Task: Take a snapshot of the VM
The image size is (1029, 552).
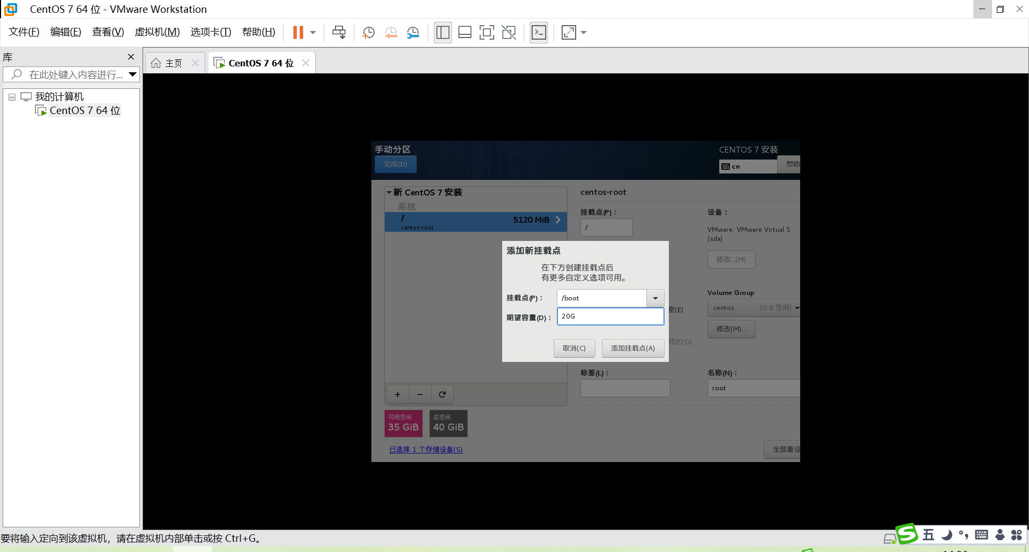Action: tap(368, 33)
